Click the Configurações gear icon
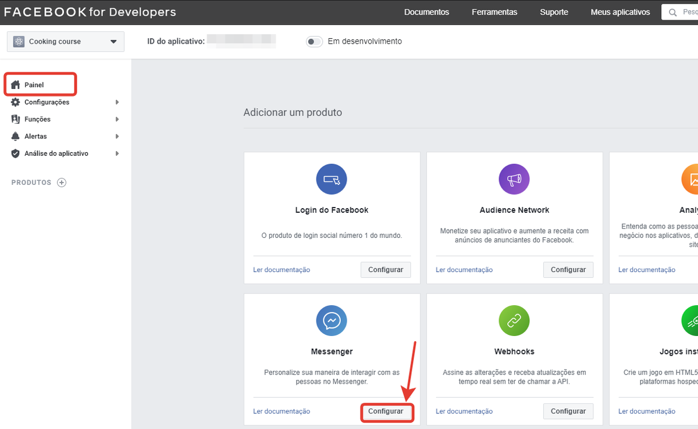The image size is (698, 429). [x=16, y=102]
